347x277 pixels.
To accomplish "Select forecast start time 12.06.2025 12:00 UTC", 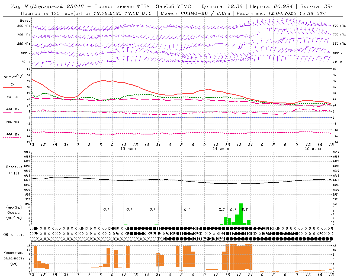I will pos(123,13).
